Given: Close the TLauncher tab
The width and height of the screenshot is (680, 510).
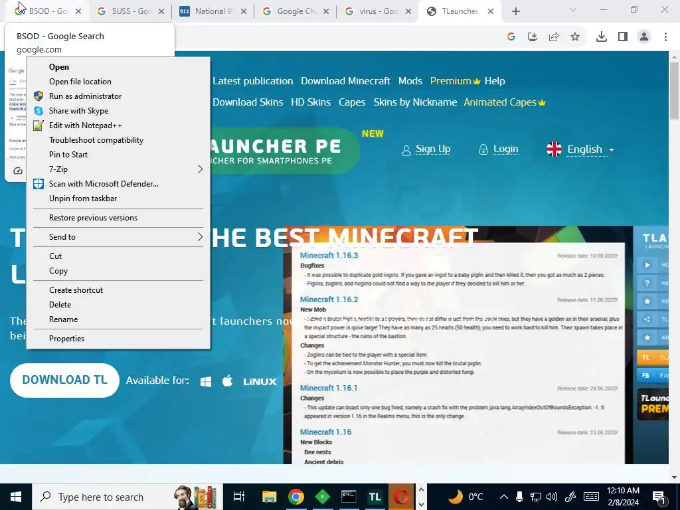Looking at the screenshot, I should click(x=491, y=12).
